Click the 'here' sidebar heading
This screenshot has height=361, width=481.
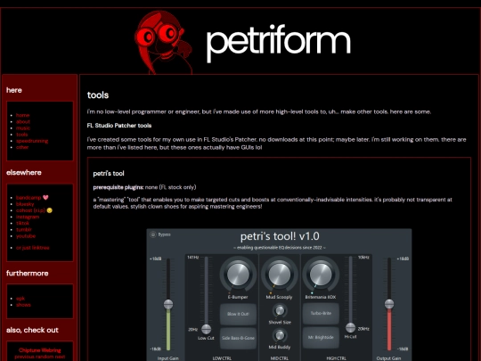click(x=14, y=90)
